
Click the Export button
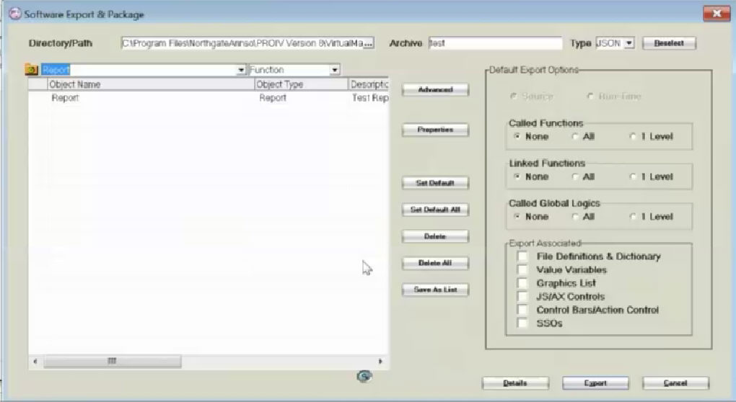tap(595, 383)
